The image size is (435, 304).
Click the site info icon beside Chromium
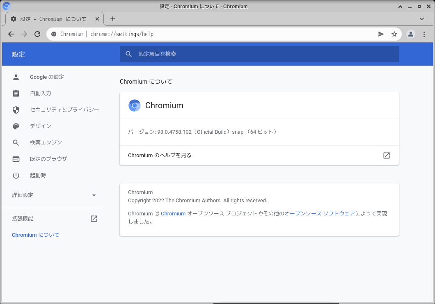(54, 34)
